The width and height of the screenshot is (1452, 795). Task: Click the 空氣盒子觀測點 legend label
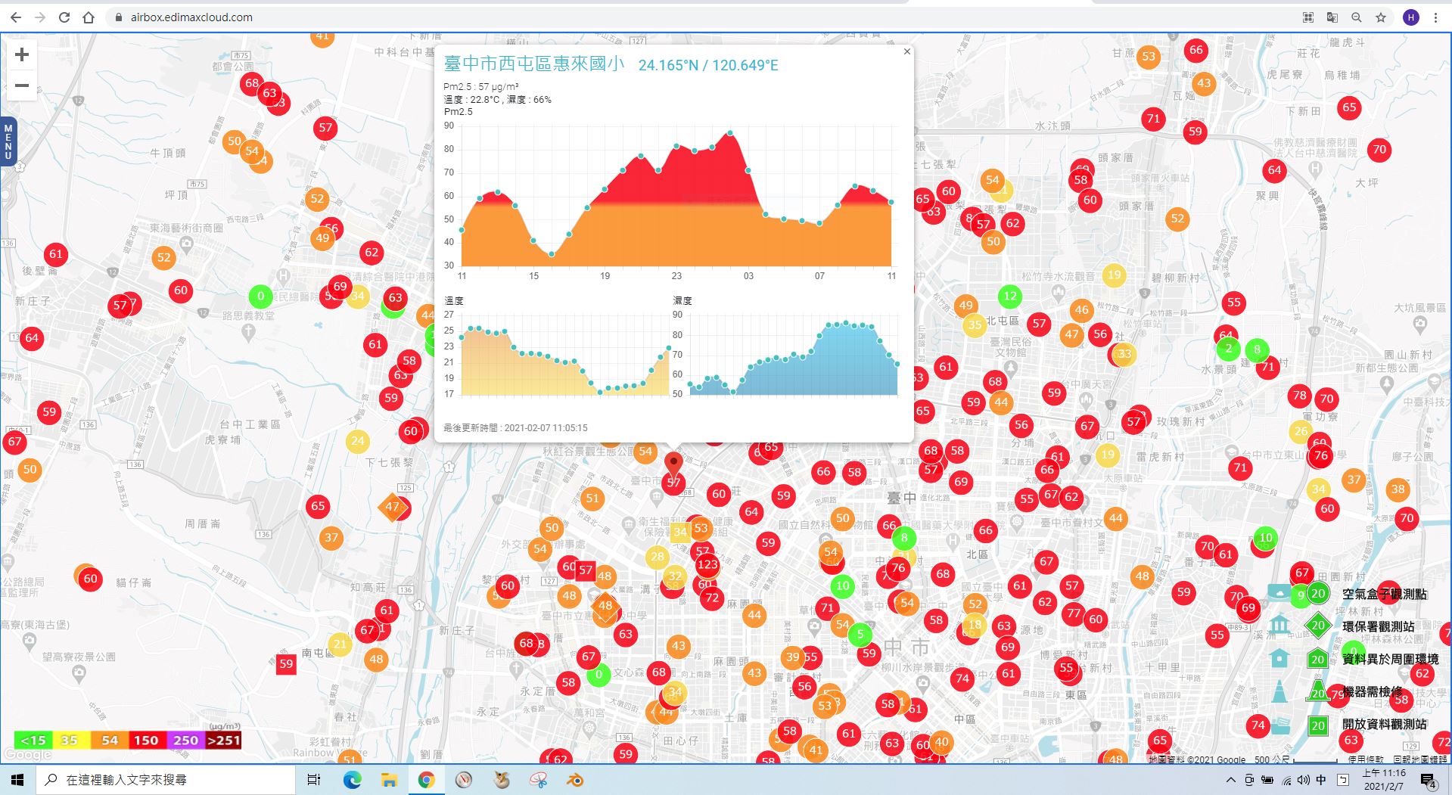tap(1385, 594)
